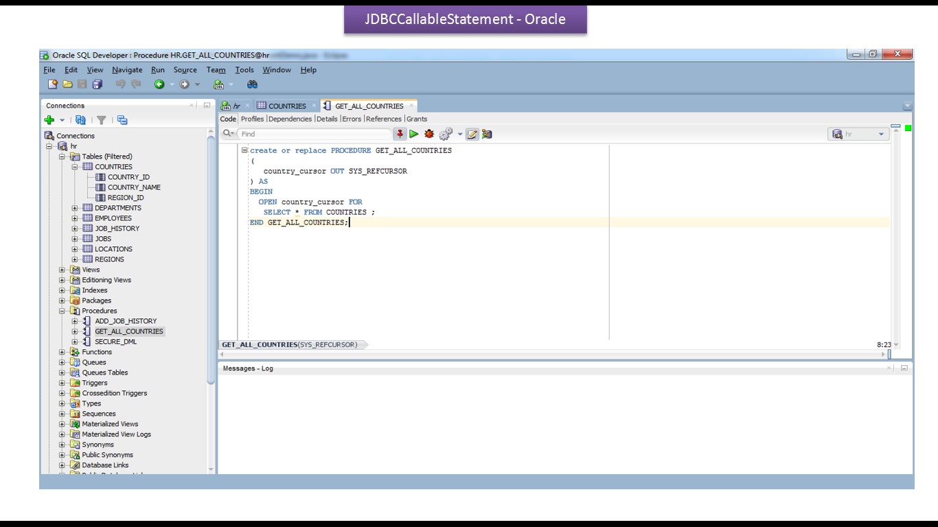Click green plus New Connection icon
Viewport: 938px width, 527px height.
point(49,120)
